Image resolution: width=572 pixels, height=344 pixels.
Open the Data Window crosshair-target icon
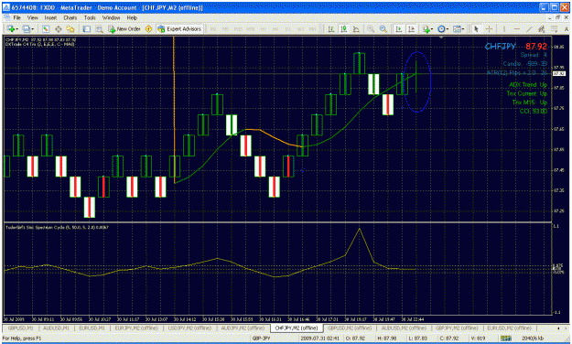pos(58,28)
